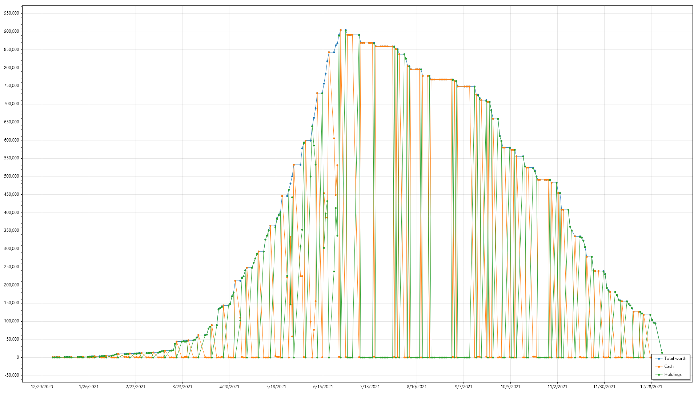Click the 12/29/2020 x-axis date label

pyautogui.click(x=42, y=387)
